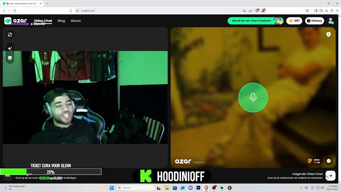Screen dimensions: 341x192
Task: Open the gems balance showing 407
Action: [x=294, y=21]
